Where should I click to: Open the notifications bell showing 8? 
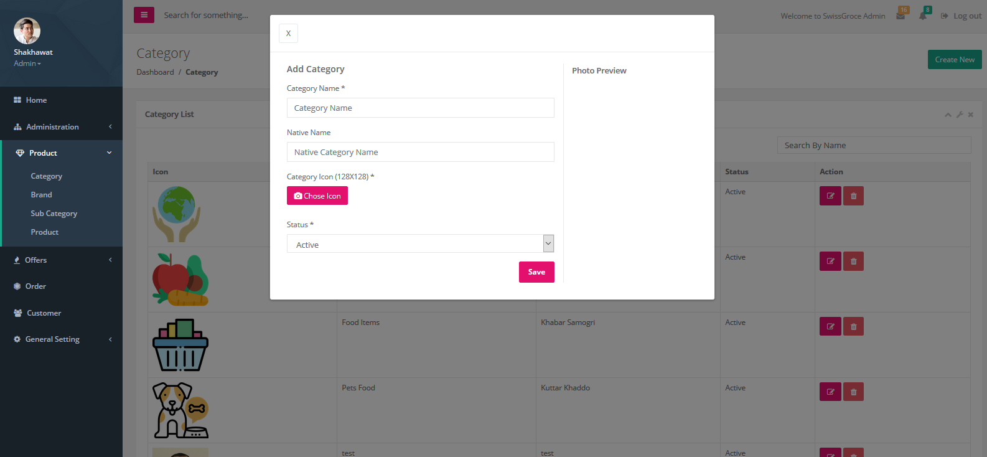click(x=924, y=16)
